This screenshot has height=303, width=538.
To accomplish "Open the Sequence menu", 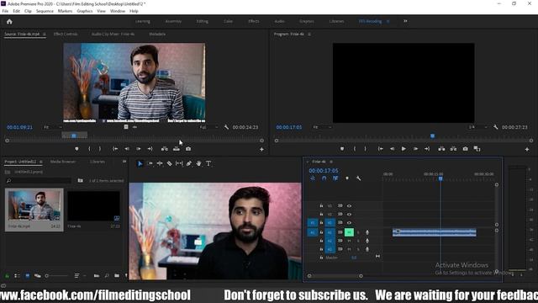I will pos(45,11).
